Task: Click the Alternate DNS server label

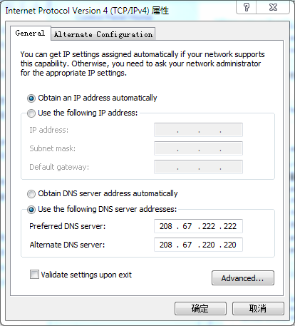Action: [67, 245]
